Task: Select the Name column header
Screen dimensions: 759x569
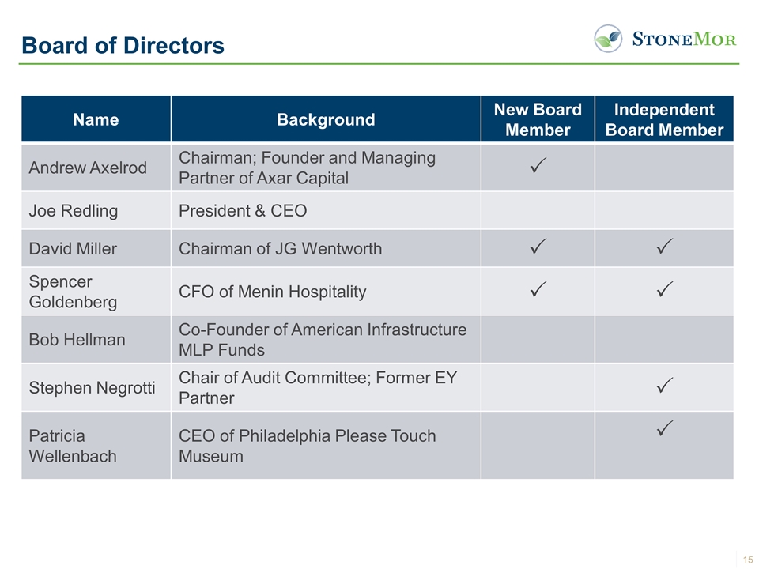Action: tap(96, 120)
